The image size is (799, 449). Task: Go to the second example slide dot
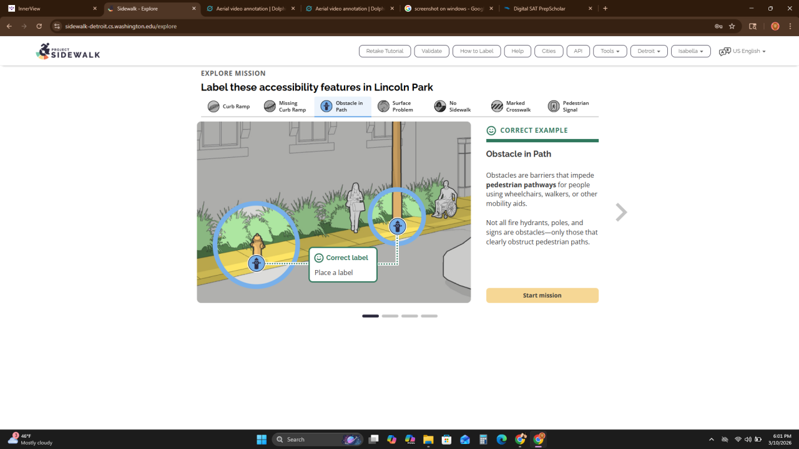[x=390, y=316]
